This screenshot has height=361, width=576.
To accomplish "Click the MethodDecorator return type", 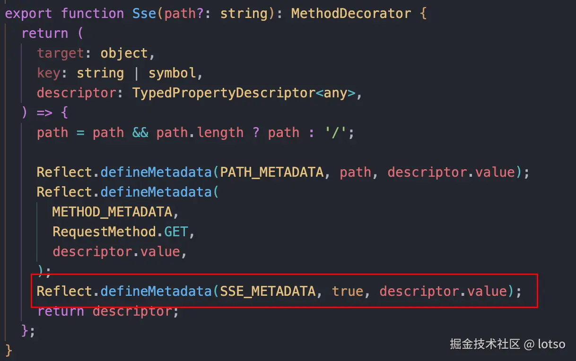I will coord(350,13).
